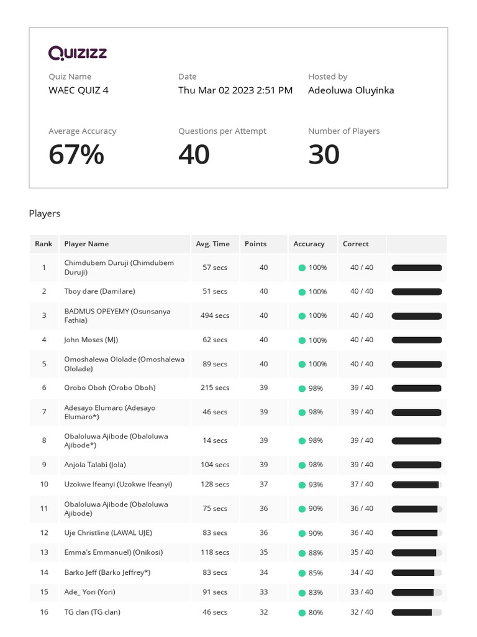The height and width of the screenshot is (637, 477).
Task: Click the WAEC QUIZ 4 quiz name
Action: pyautogui.click(x=78, y=90)
